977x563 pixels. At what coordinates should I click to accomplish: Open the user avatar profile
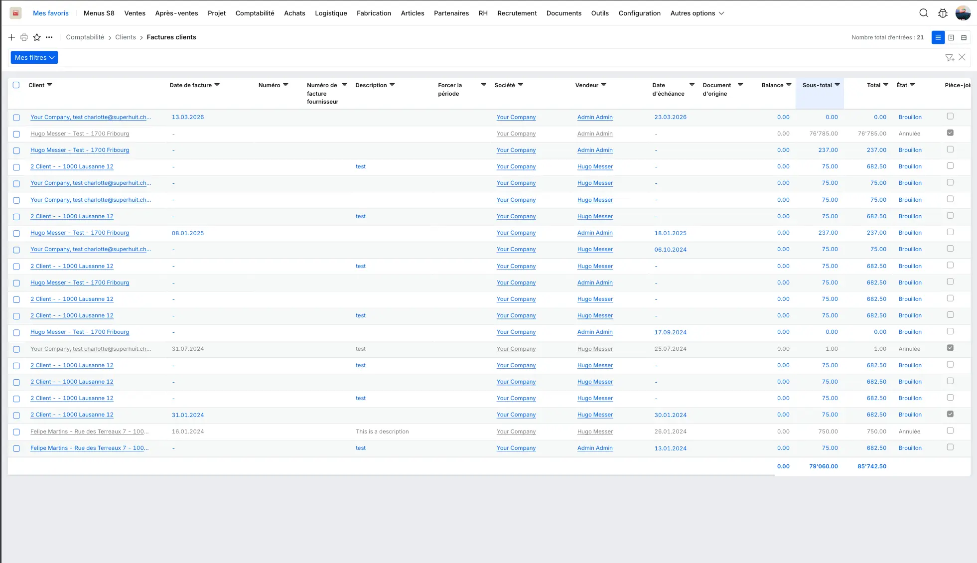[x=963, y=13]
